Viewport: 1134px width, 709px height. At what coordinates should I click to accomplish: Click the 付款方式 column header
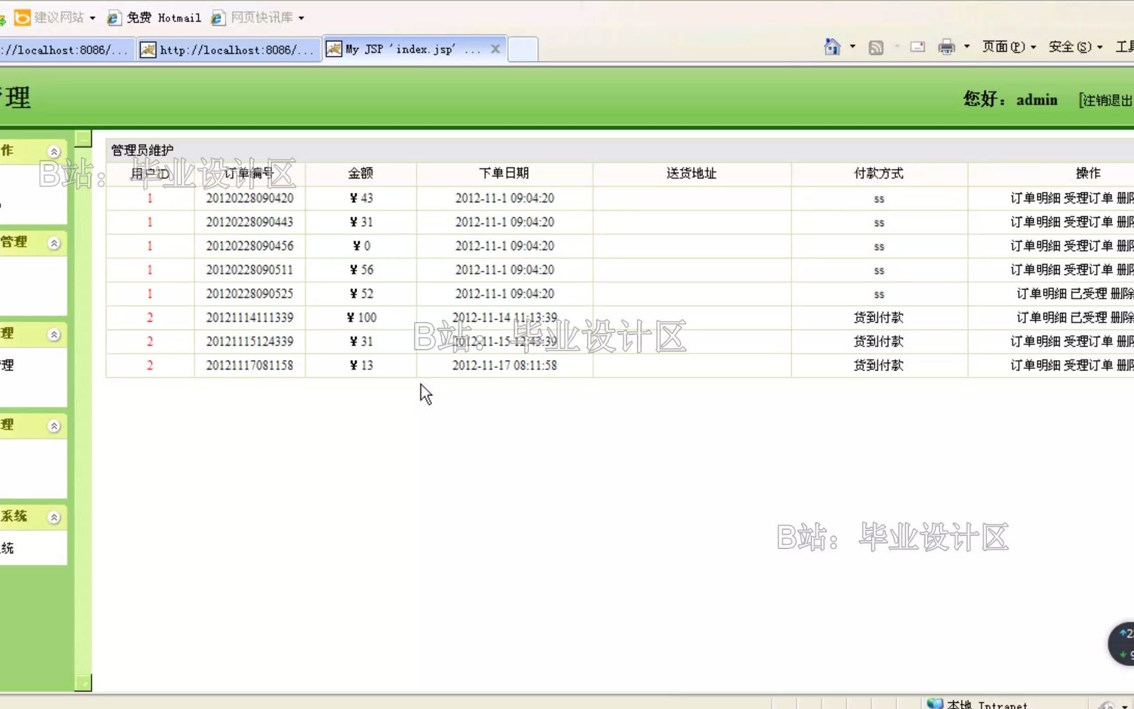pos(879,173)
